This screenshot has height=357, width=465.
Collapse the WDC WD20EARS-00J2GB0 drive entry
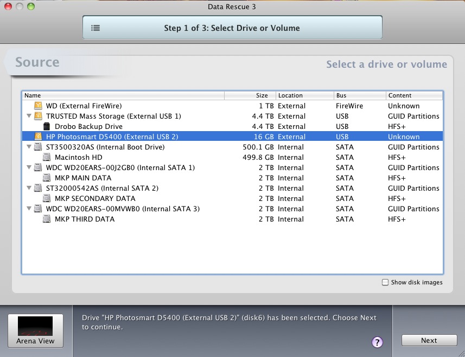tap(28, 167)
